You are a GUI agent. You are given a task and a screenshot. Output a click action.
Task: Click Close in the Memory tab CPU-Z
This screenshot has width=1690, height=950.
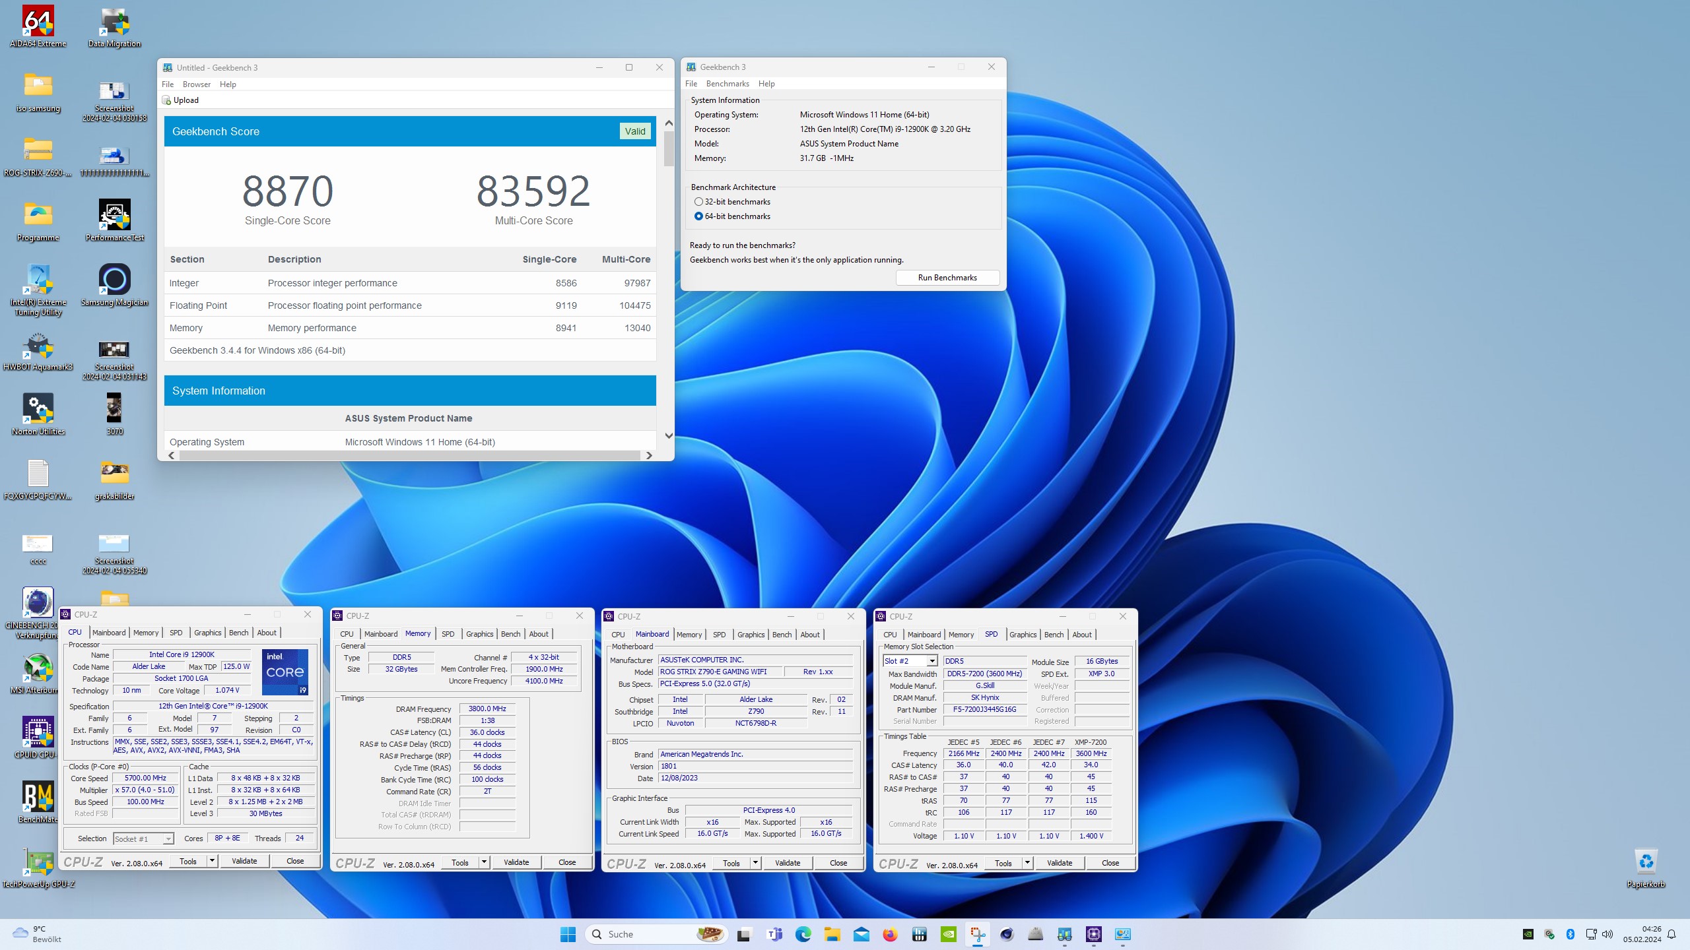(x=567, y=862)
